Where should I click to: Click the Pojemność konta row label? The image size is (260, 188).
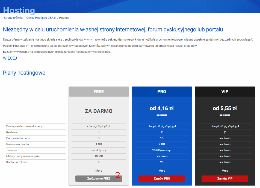17,144
